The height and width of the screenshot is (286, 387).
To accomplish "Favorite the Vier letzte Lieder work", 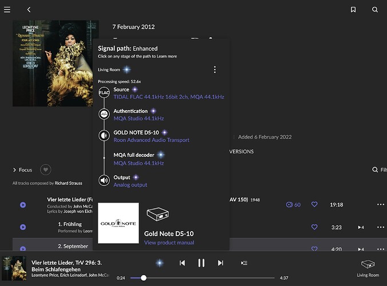I will (314, 204).
